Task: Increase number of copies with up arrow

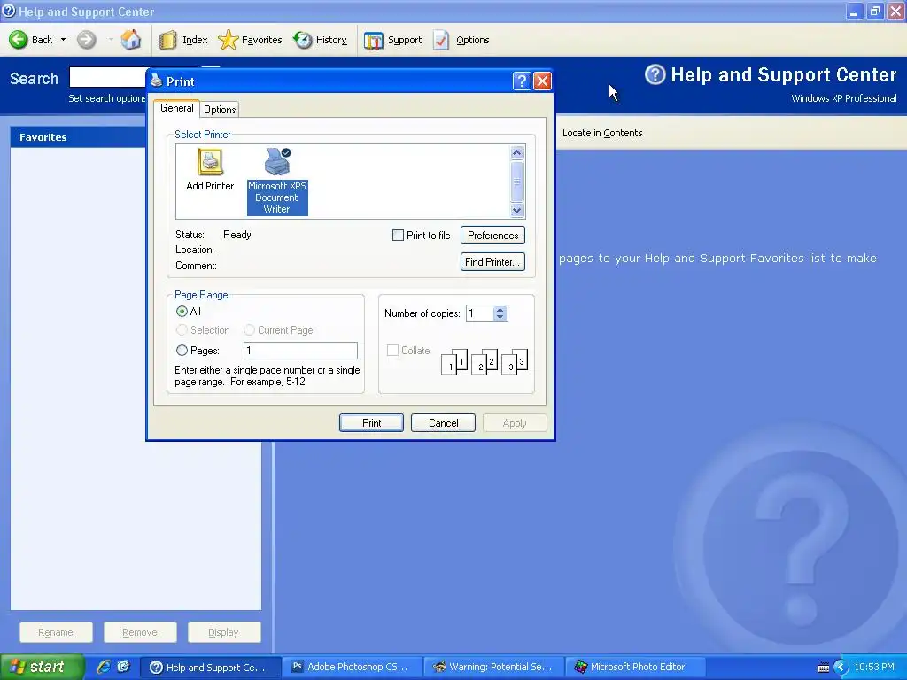Action: tap(500, 309)
